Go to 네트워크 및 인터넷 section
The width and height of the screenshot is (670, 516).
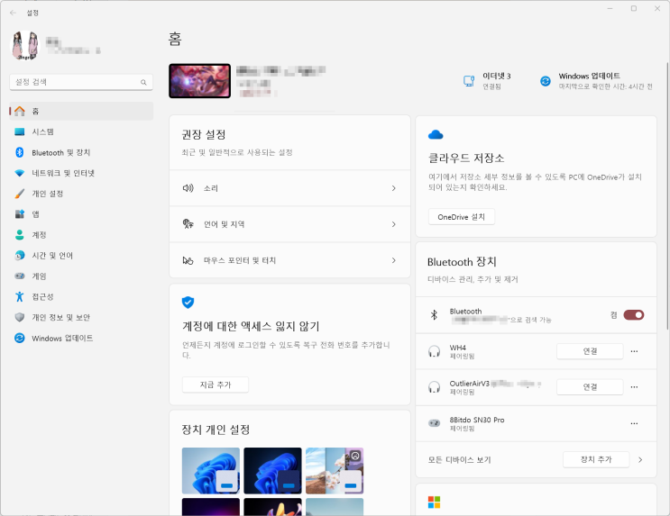tap(81, 173)
